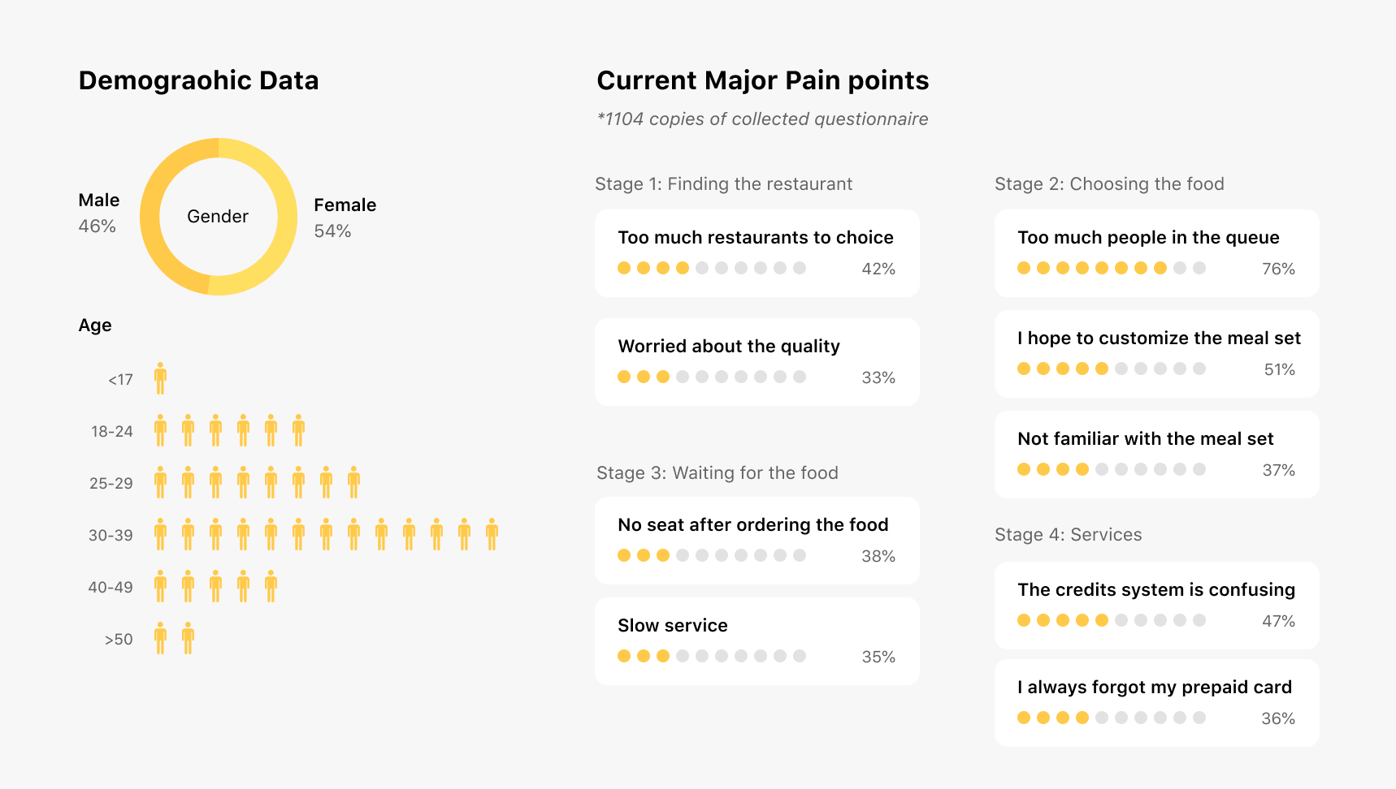Click the first yellow dot under Slow service
This screenshot has height=789, width=1396.
(x=624, y=656)
